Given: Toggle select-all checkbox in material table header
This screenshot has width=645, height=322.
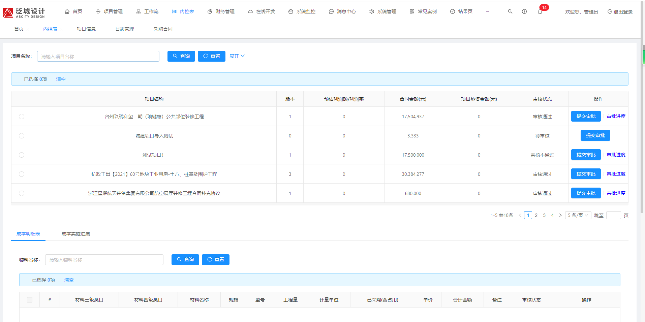Looking at the screenshot, I should pyautogui.click(x=30, y=300).
